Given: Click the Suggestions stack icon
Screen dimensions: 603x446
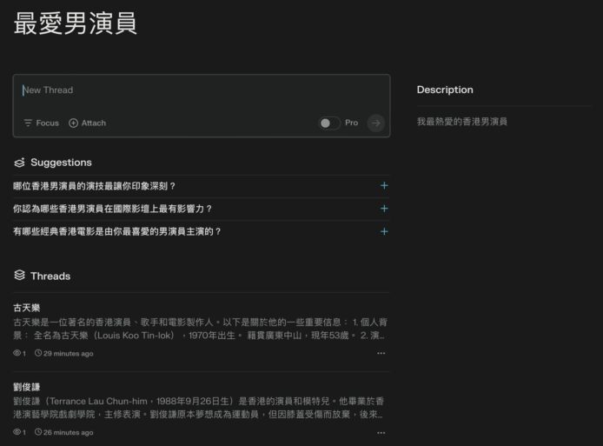Looking at the screenshot, I should (x=19, y=163).
